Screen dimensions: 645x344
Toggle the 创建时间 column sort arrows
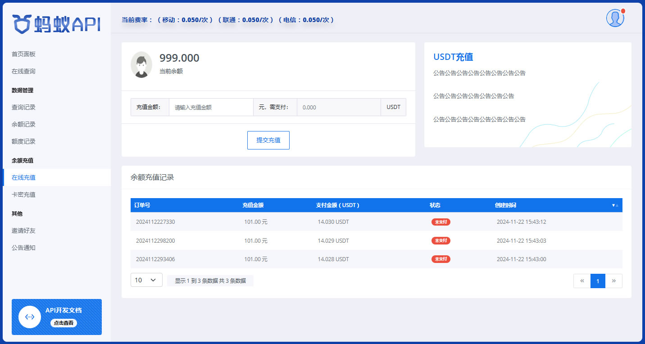615,205
